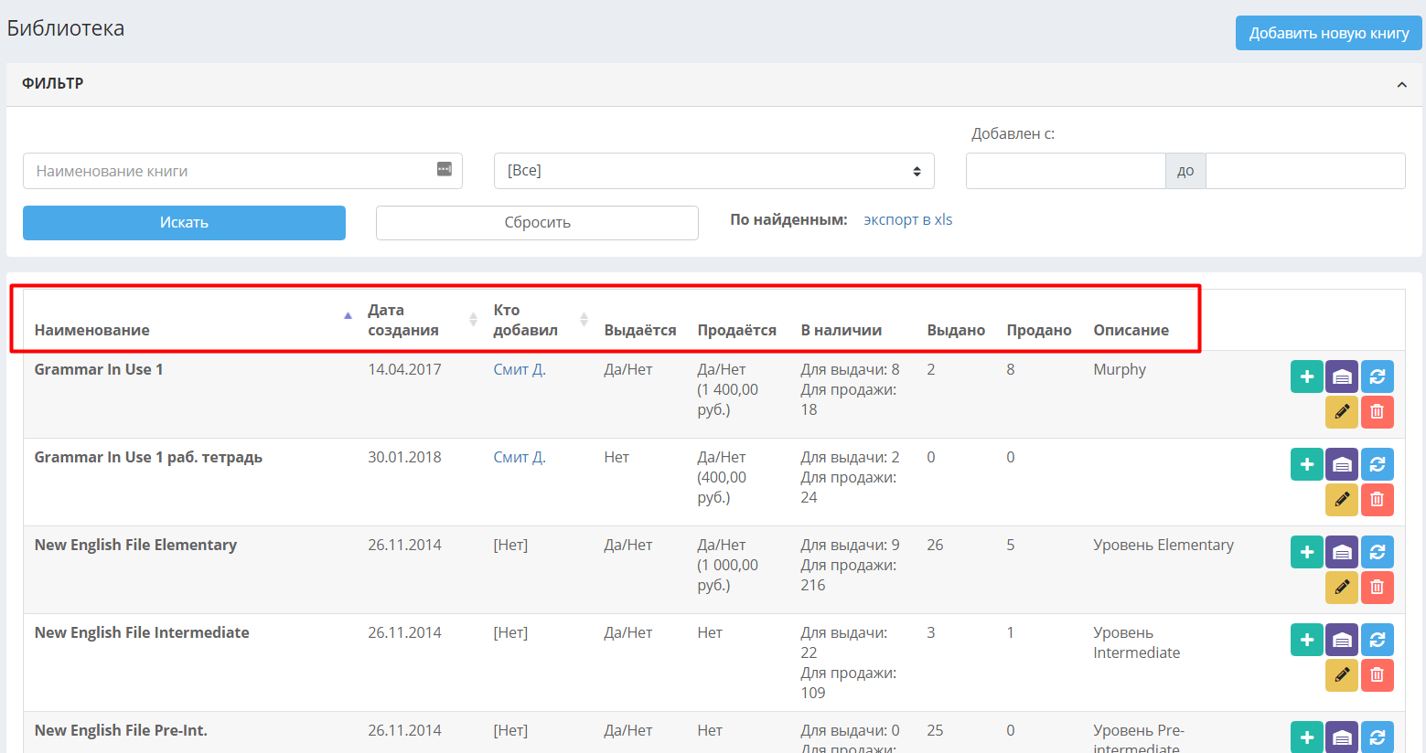The width and height of the screenshot is (1426, 753).
Task: Click the icon inside the book name field
Action: point(445,169)
